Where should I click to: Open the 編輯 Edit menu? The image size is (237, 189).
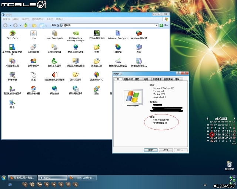(16, 19)
